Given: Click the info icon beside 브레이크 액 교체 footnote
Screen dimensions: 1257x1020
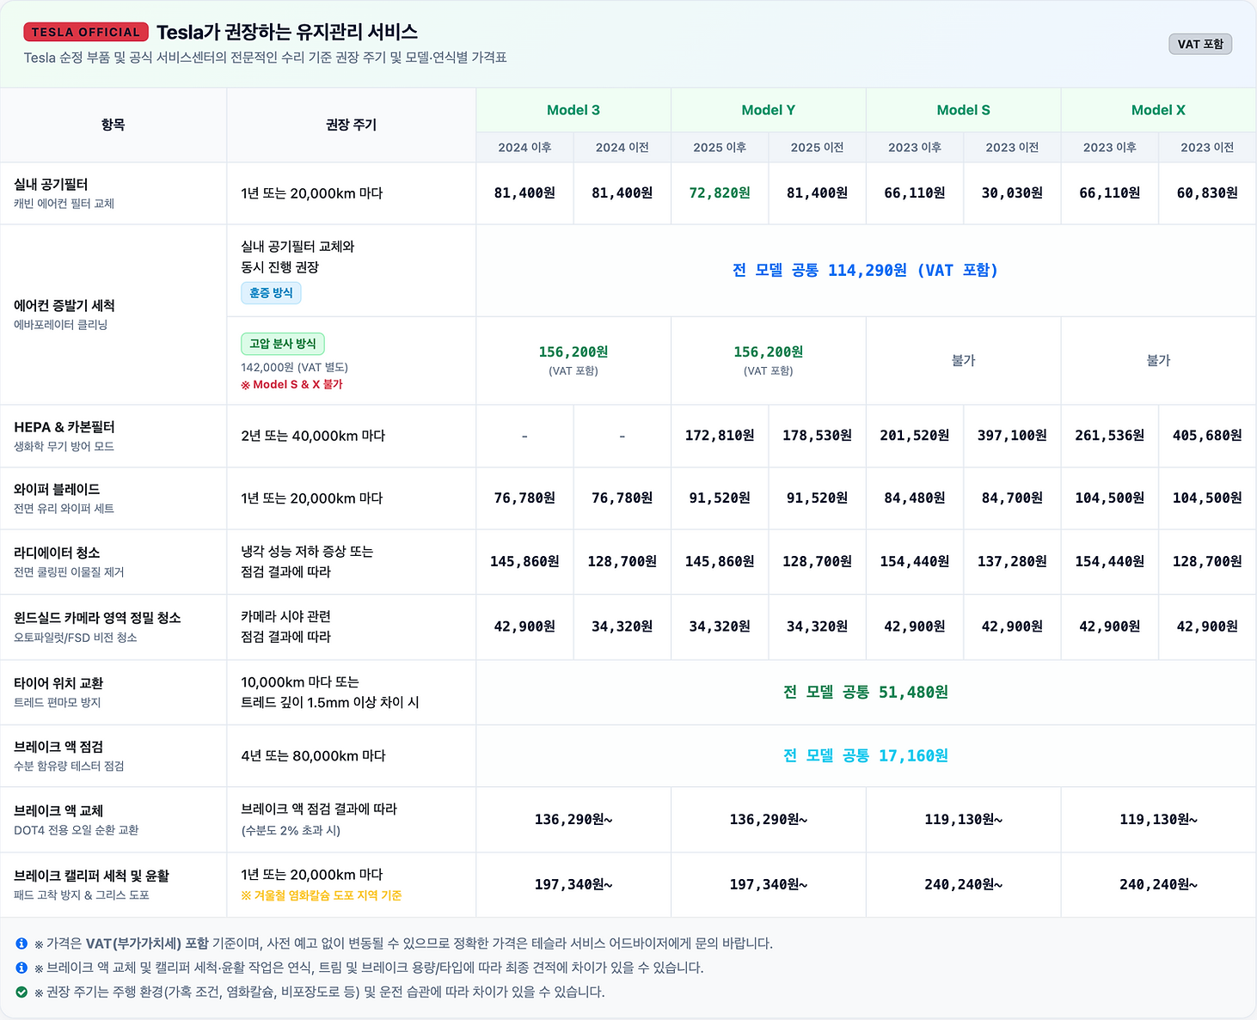Looking at the screenshot, I should (21, 968).
